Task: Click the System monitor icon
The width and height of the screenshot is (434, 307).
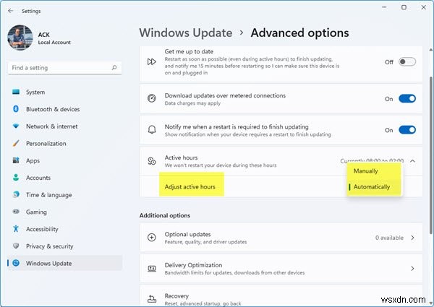Action: pyautogui.click(x=16, y=92)
